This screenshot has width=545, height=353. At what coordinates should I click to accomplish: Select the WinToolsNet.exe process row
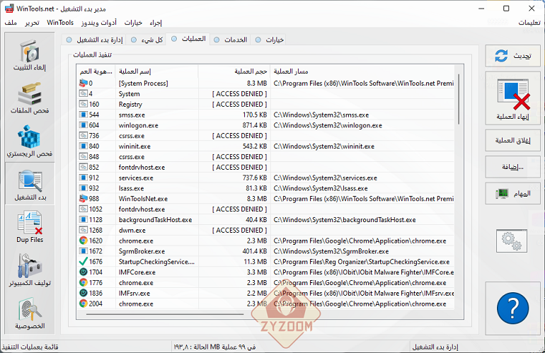(x=266, y=199)
